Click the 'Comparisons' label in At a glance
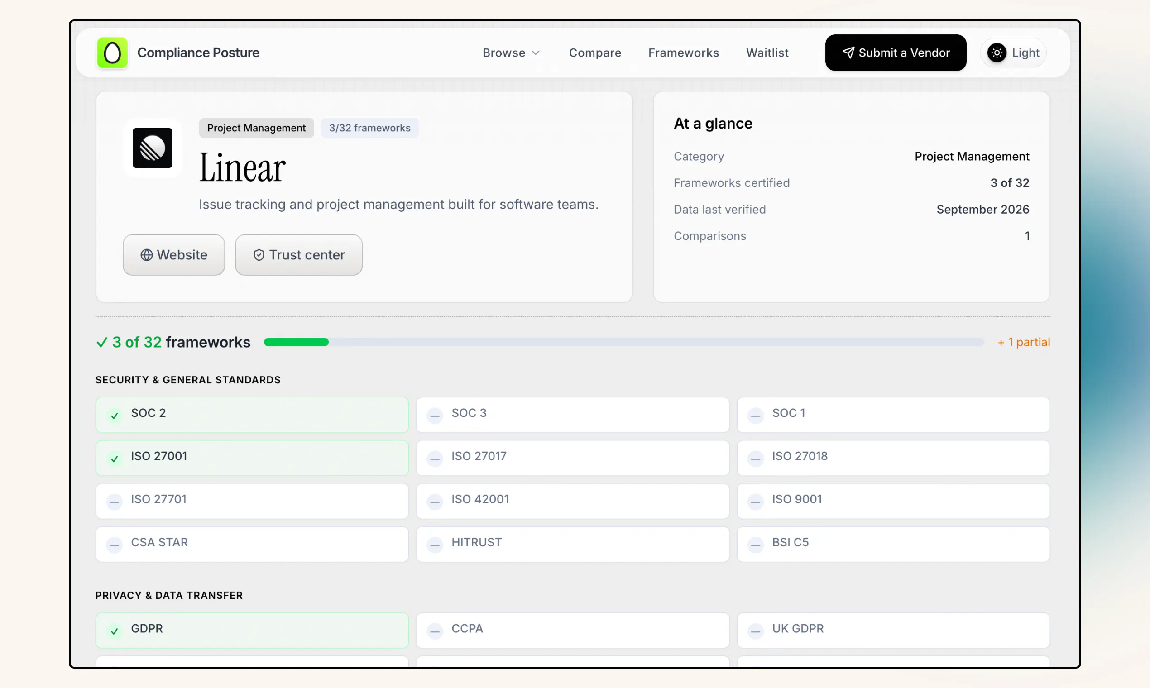 pyautogui.click(x=709, y=236)
